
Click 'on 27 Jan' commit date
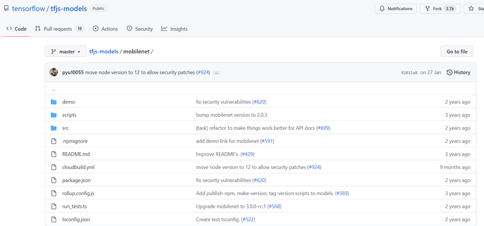[431, 72]
